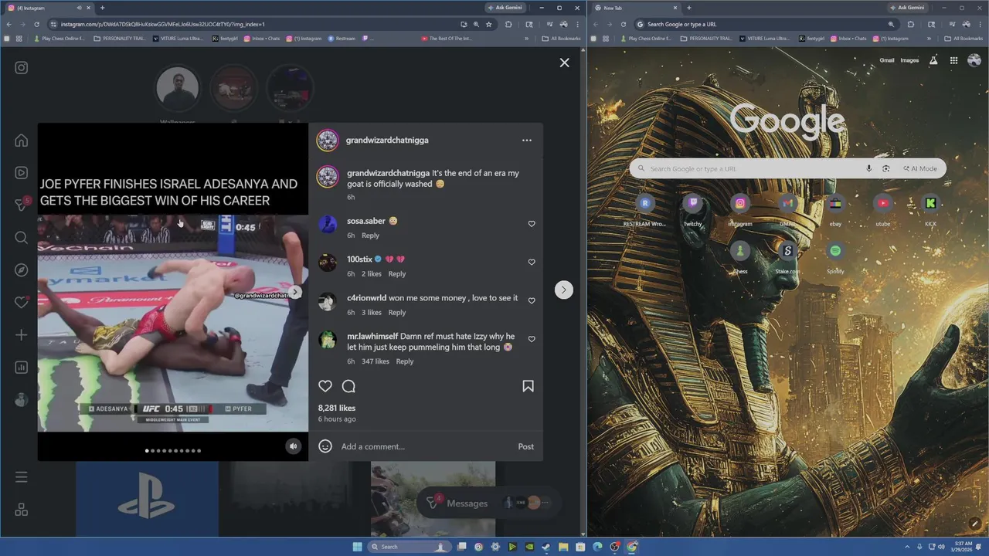Open the Windows Start menu
The image size is (989, 556).
point(357,547)
